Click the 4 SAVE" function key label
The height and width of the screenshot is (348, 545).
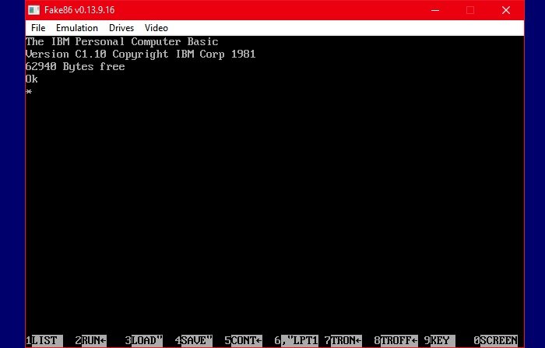[x=194, y=340]
